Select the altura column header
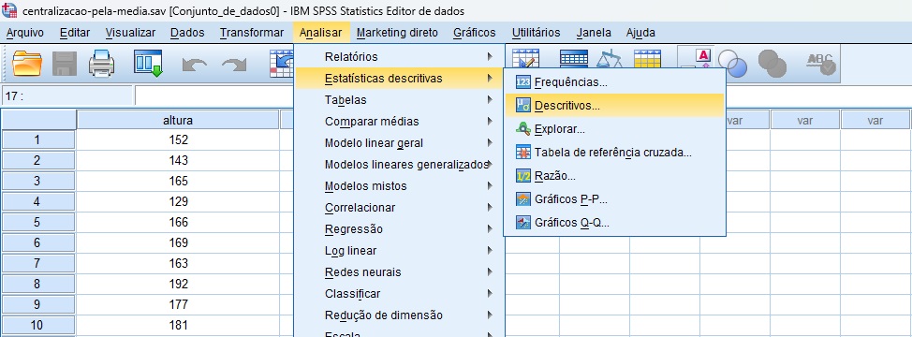 pyautogui.click(x=178, y=120)
